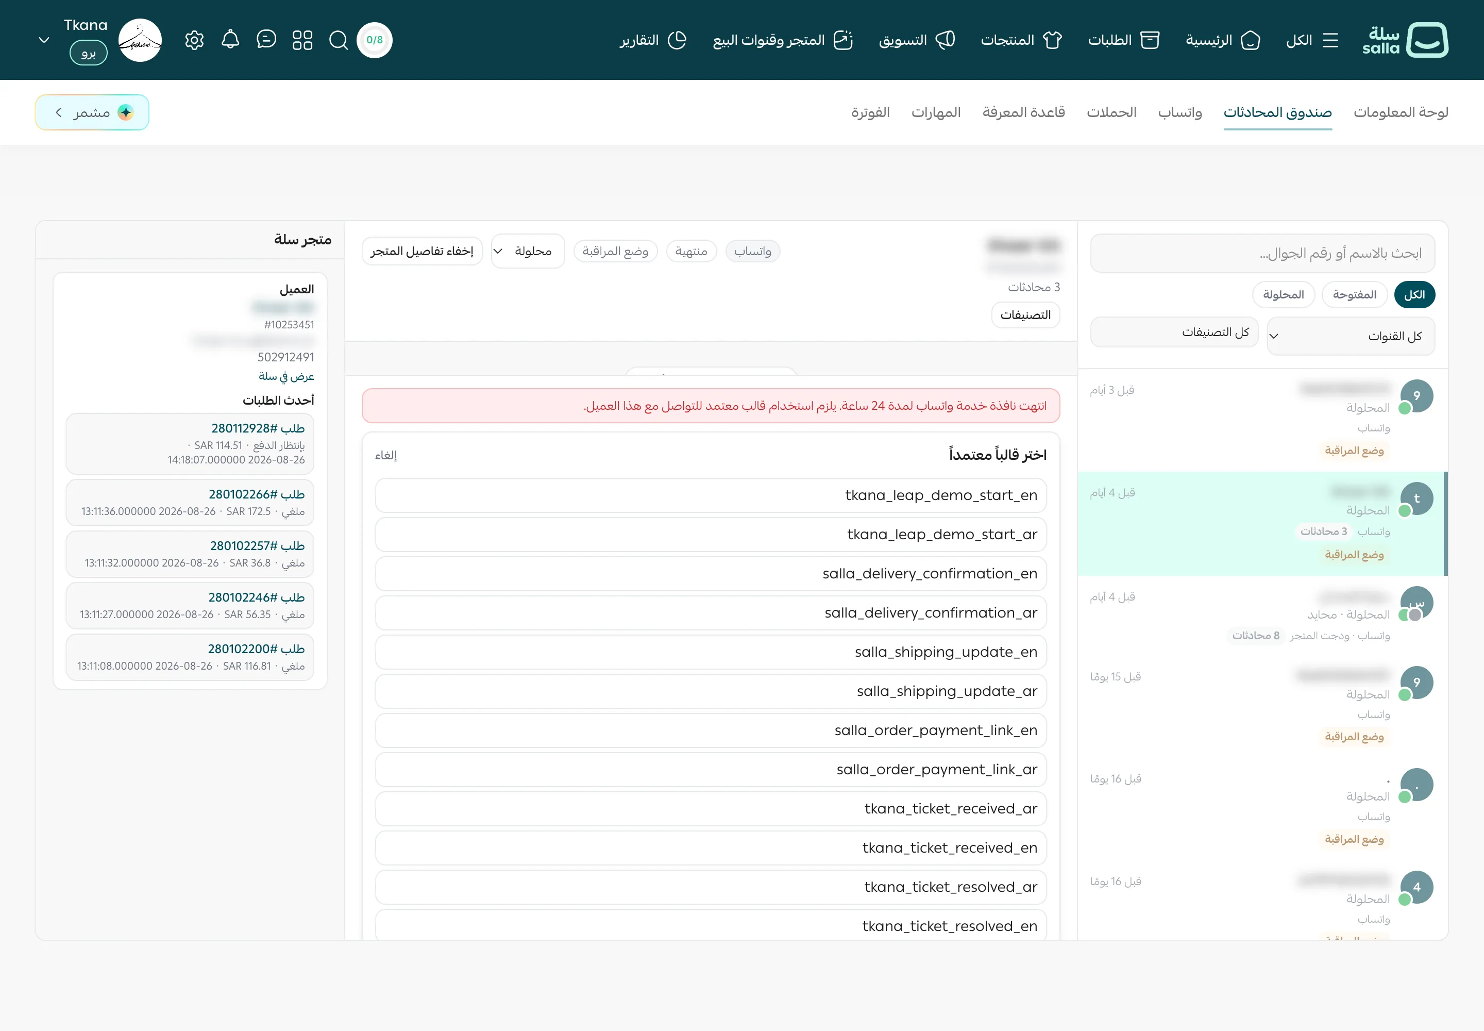This screenshot has width=1484, height=1031.
Task: Expand the كل القنوات dropdown
Action: click(x=1351, y=336)
